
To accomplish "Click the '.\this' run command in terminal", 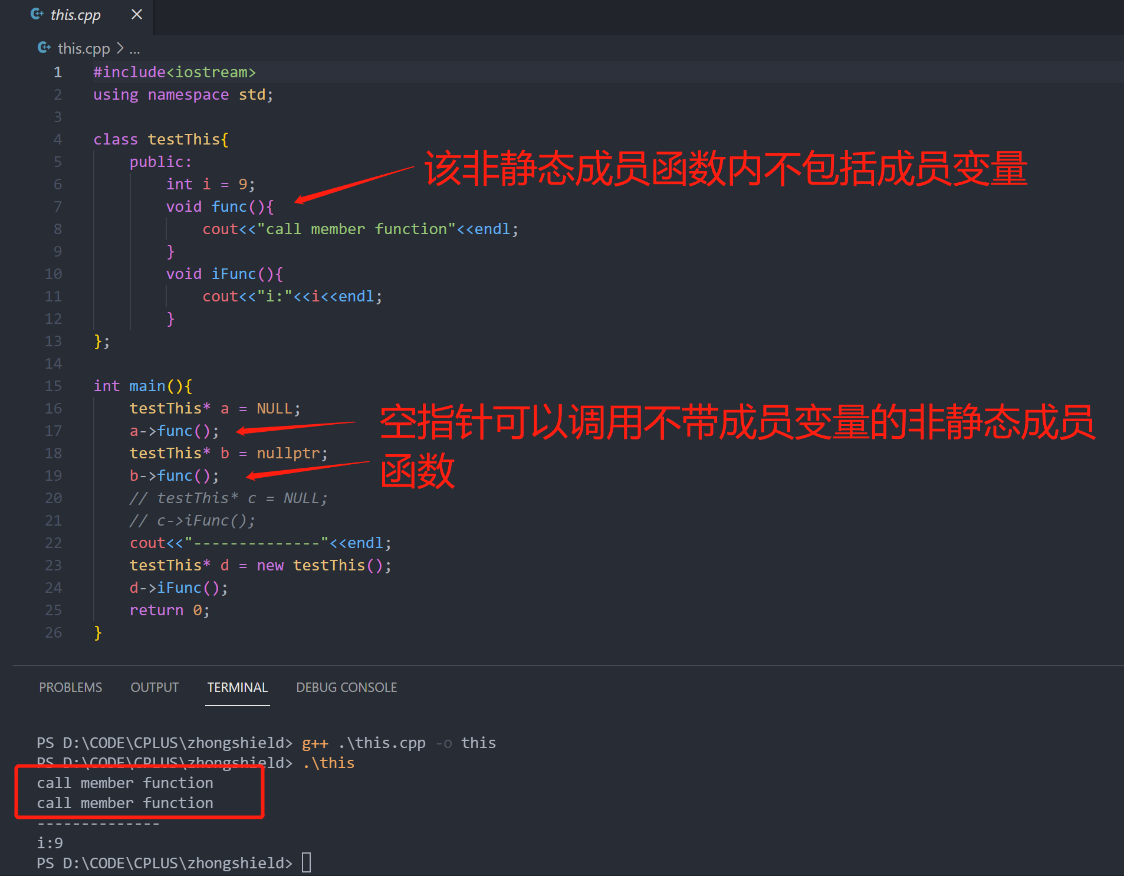I will [x=328, y=763].
